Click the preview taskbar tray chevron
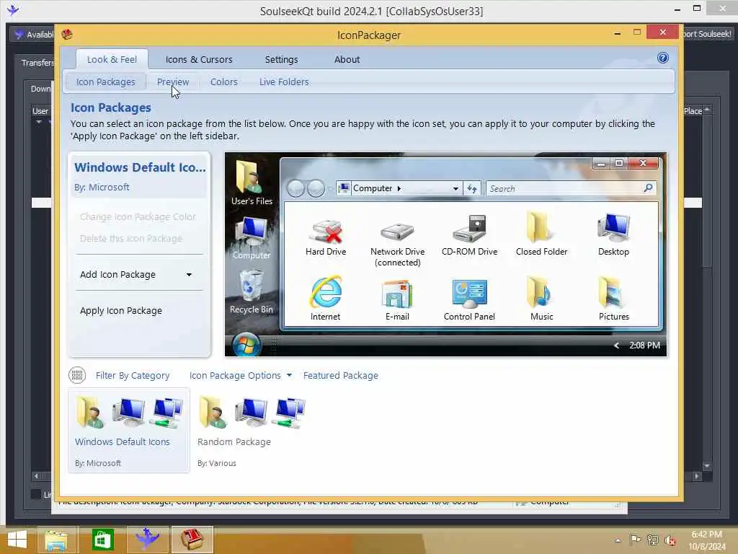 (x=617, y=346)
